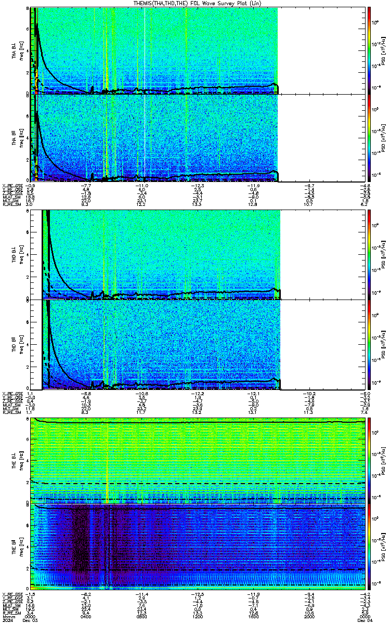The height and width of the screenshot is (624, 390).
Task: Click the '1600' time tick label
Action: click(x=253, y=617)
